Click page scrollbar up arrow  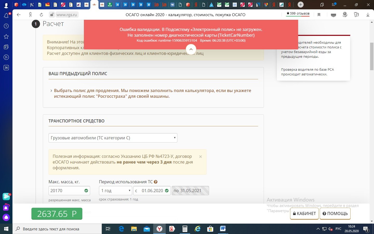pos(372,22)
